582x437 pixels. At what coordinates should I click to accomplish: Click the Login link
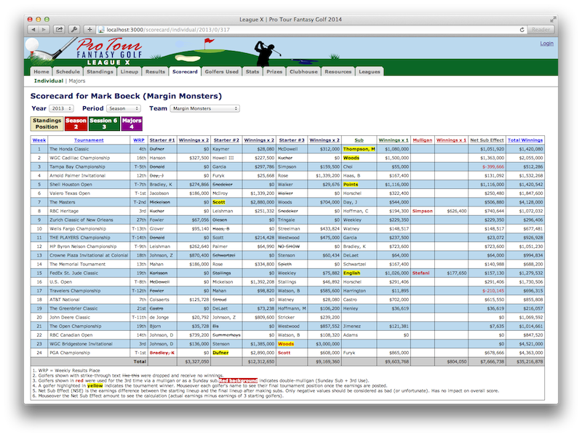click(x=546, y=44)
